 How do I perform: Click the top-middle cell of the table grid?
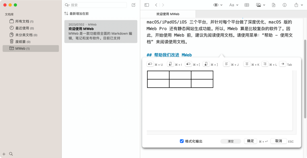click(180, 75)
